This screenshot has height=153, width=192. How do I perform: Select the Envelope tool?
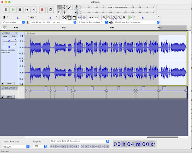click(x=65, y=7)
